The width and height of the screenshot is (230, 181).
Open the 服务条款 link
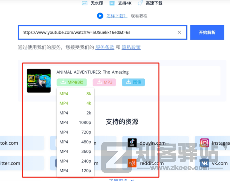click(x=105, y=47)
